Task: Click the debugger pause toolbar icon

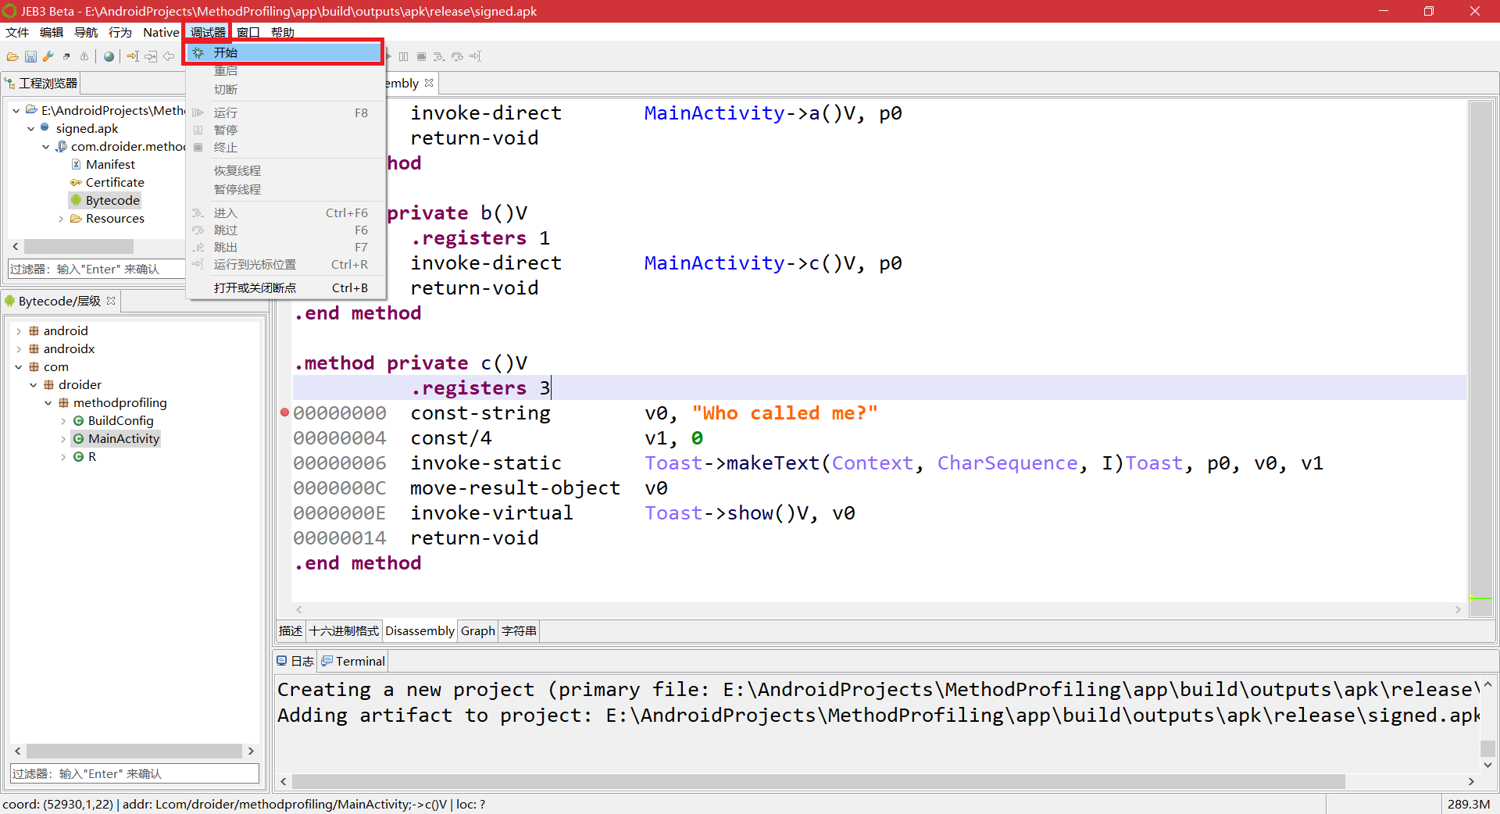Action: click(403, 56)
